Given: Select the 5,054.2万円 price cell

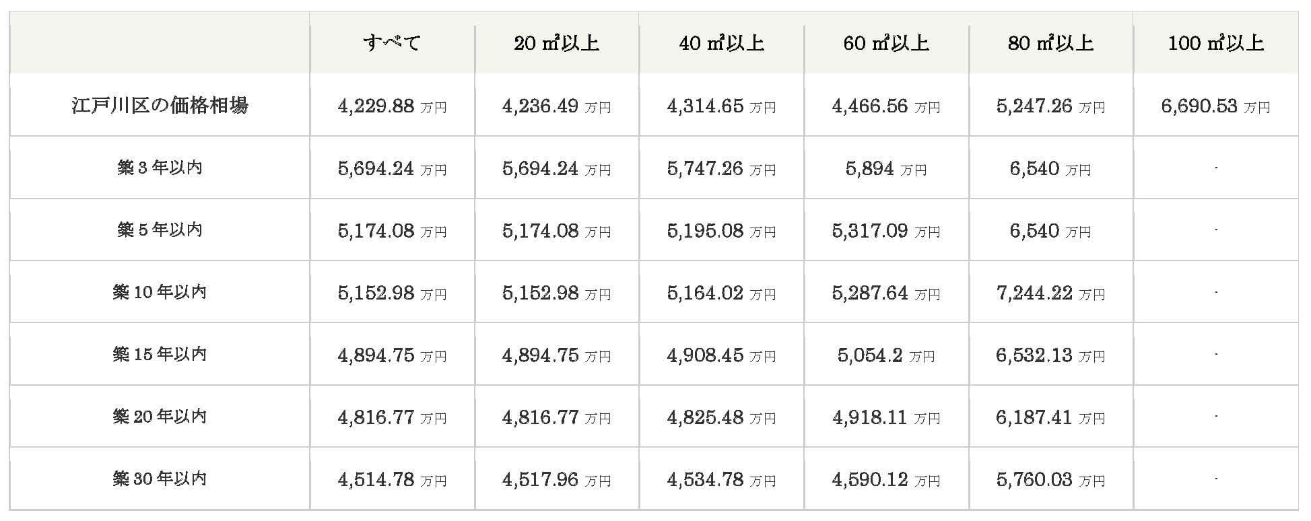Looking at the screenshot, I should (886, 355).
